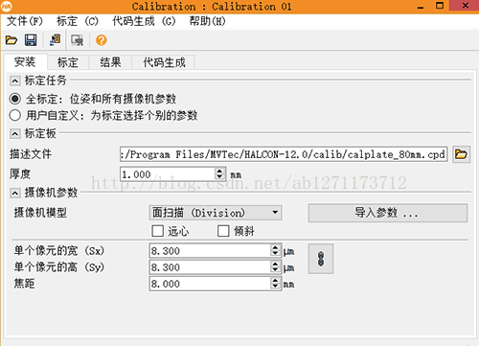Enable the 倾斜 tilt checkbox
The height and width of the screenshot is (346, 479).
click(223, 231)
